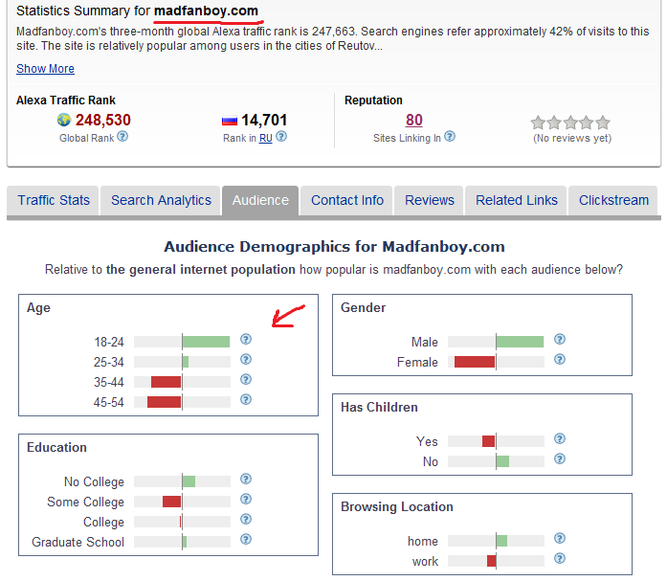
Task: Click help icon for Has Children Yes row
Action: point(560,439)
